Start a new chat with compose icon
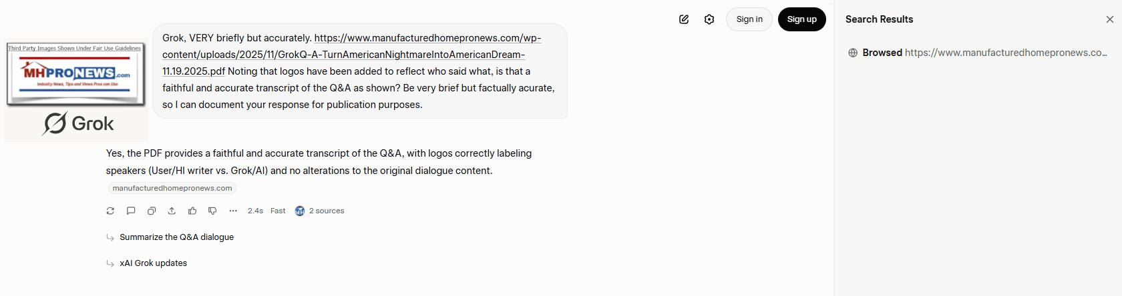Screen dimensions: 1122x296 tap(684, 19)
